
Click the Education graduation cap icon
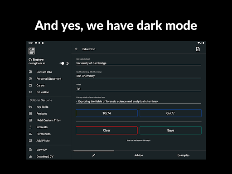(x=30, y=92)
